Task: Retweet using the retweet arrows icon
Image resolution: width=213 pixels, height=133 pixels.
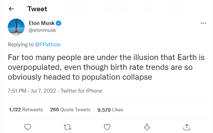Action: coord(67,127)
